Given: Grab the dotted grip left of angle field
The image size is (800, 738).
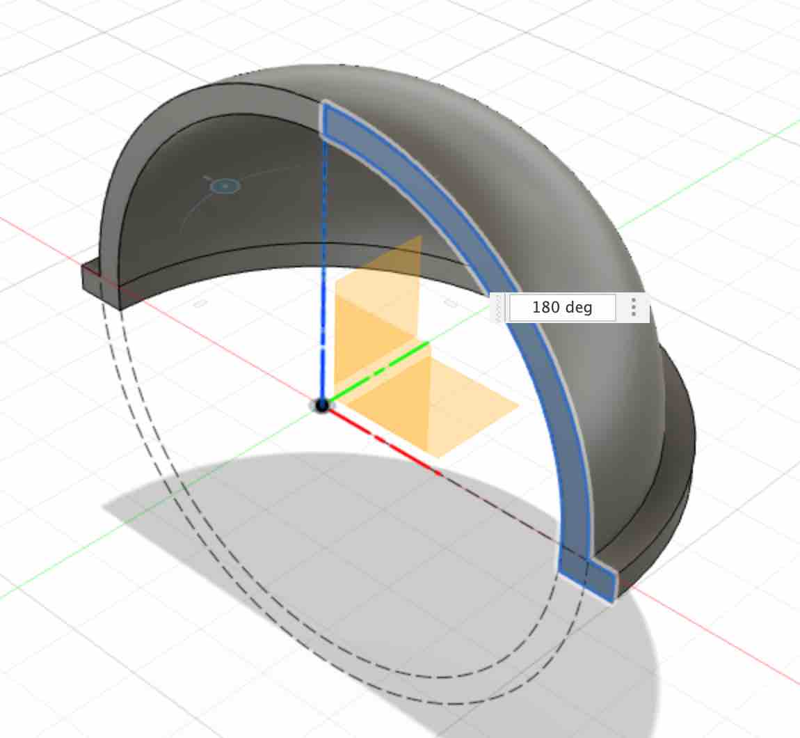Looking at the screenshot, I should click(498, 308).
